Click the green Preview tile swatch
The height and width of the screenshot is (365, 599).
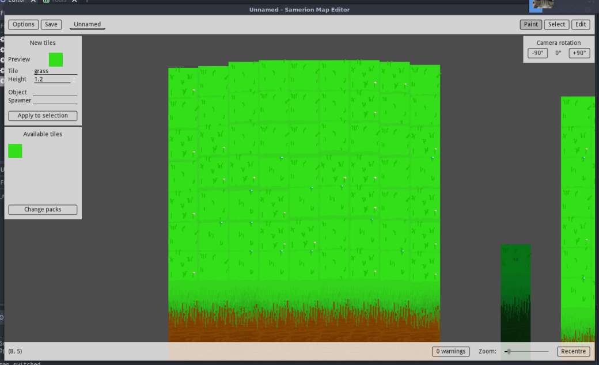pos(56,59)
